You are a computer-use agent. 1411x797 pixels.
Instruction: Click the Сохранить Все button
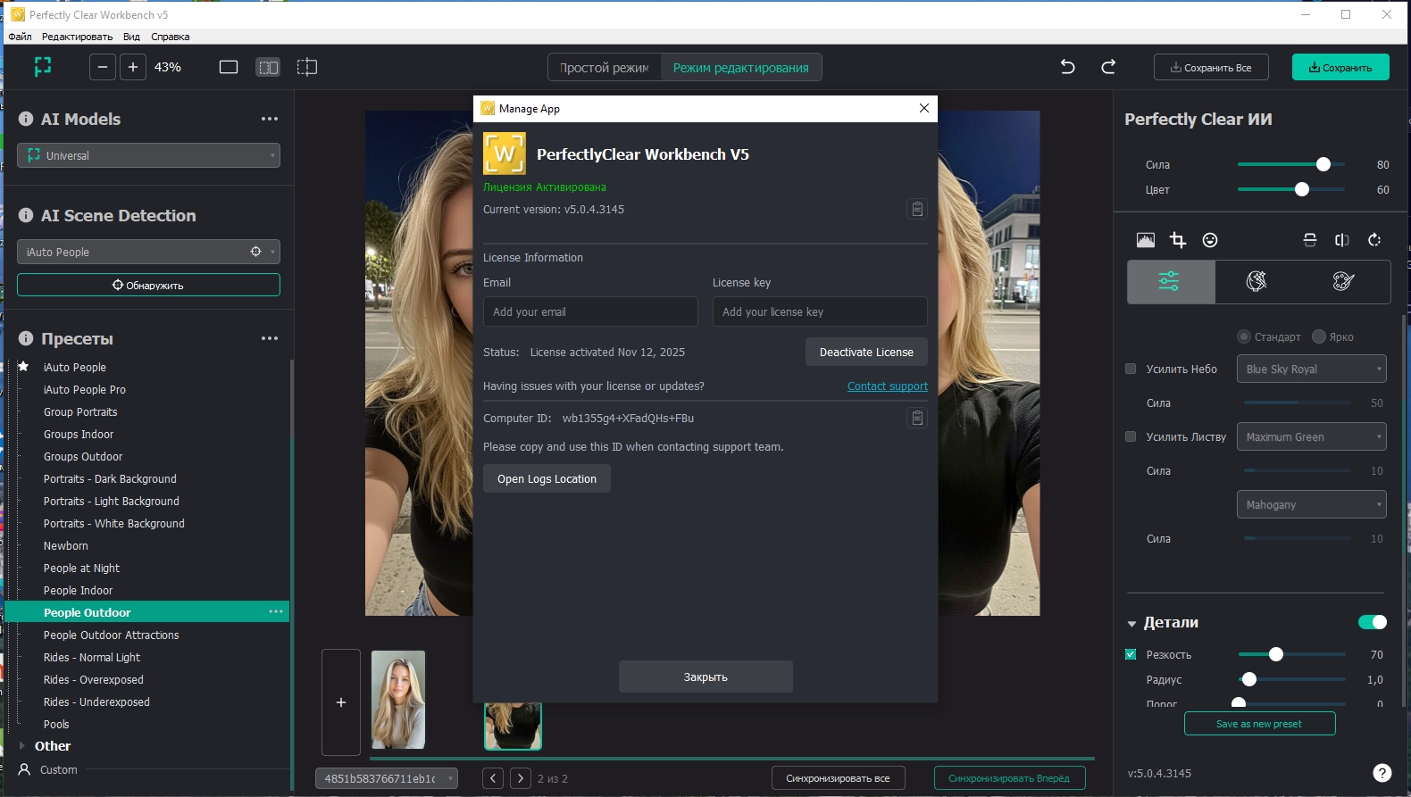1211,67
